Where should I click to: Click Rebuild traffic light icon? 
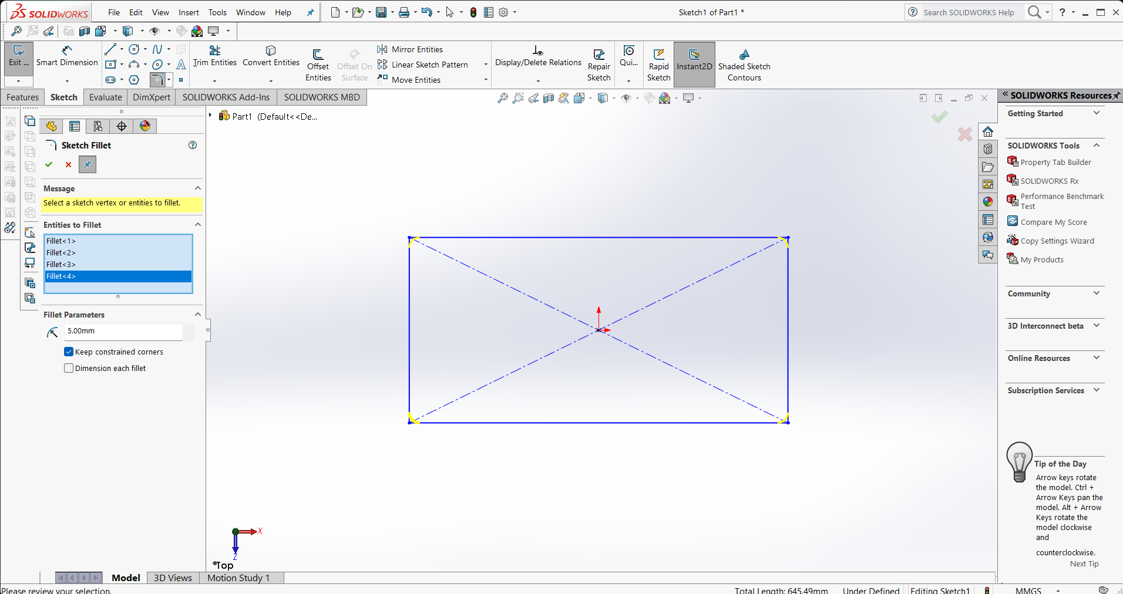pyautogui.click(x=473, y=12)
